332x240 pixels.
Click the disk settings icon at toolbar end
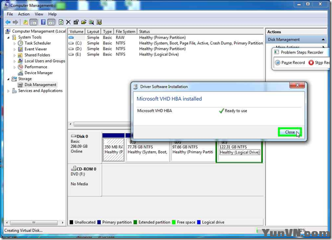tap(99, 22)
